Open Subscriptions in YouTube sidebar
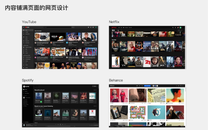This screenshot has width=208, height=130. (x=28, y=34)
